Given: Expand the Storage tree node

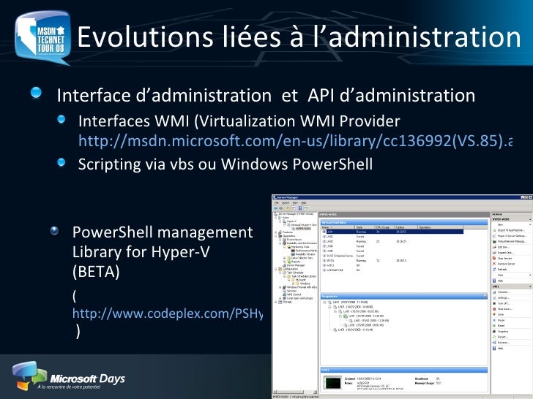Looking at the screenshot, I should click(x=276, y=302).
